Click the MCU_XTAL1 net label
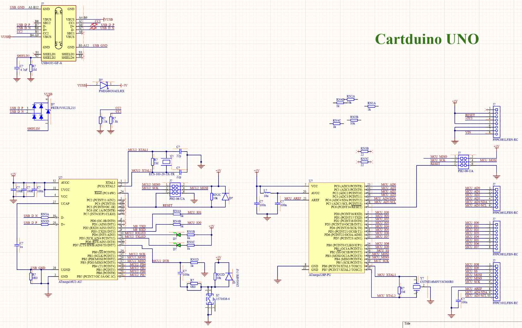The image size is (522, 328). pyautogui.click(x=387, y=275)
